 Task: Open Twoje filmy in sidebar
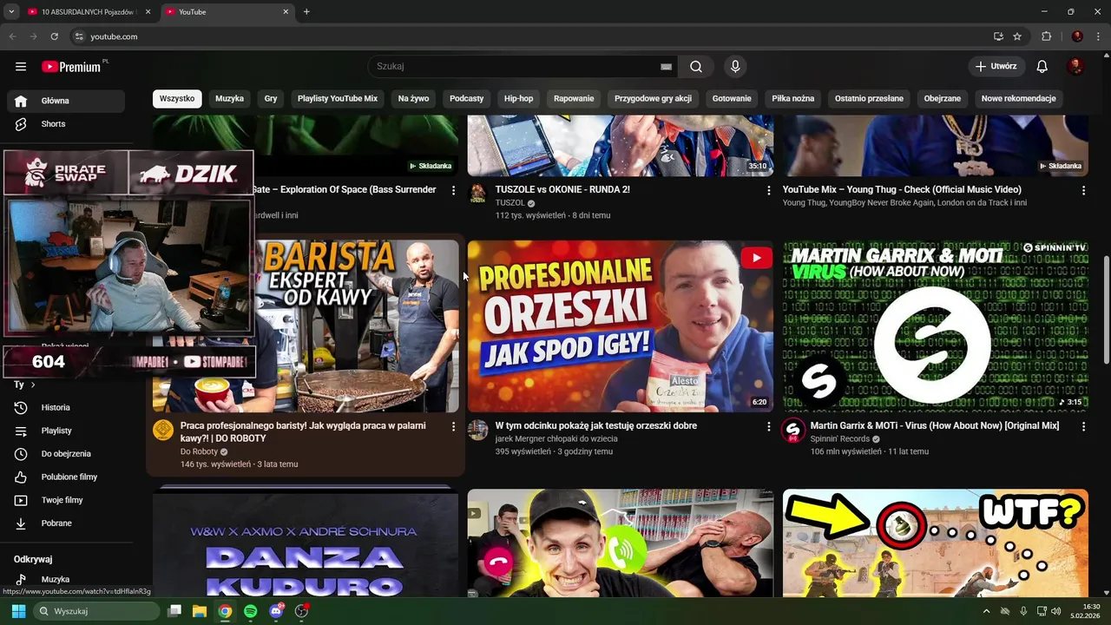66,500
